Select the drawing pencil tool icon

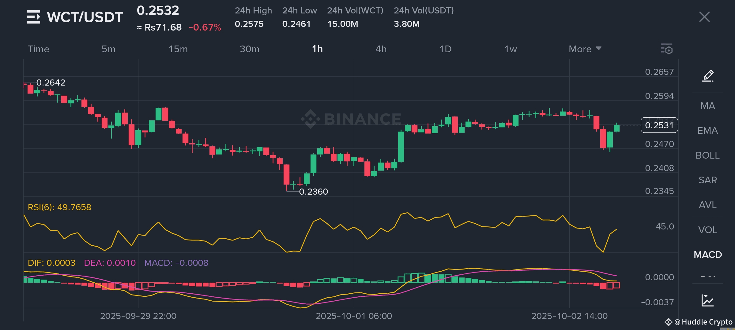click(x=708, y=75)
